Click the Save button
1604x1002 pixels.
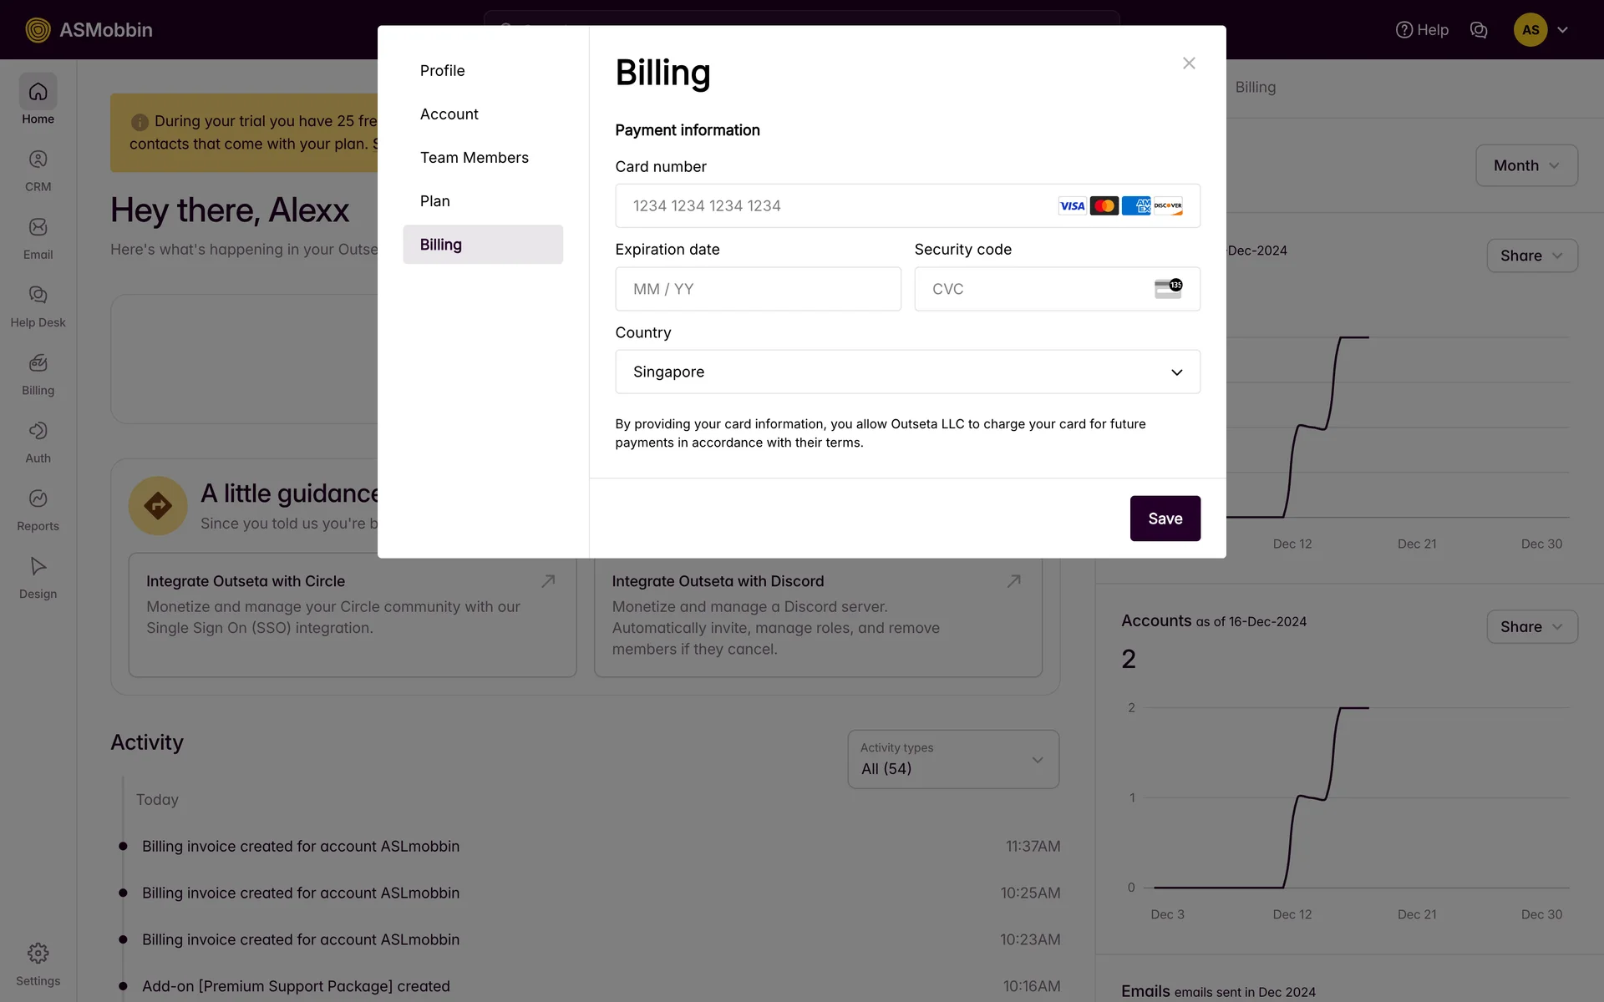tap(1165, 519)
